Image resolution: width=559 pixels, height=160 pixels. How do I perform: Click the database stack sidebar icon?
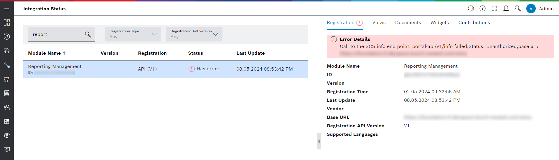tap(7, 93)
